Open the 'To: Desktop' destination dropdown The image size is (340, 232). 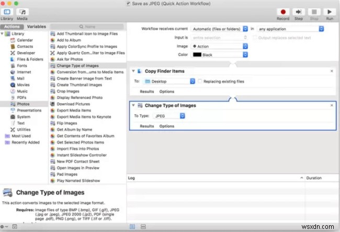(x=169, y=81)
